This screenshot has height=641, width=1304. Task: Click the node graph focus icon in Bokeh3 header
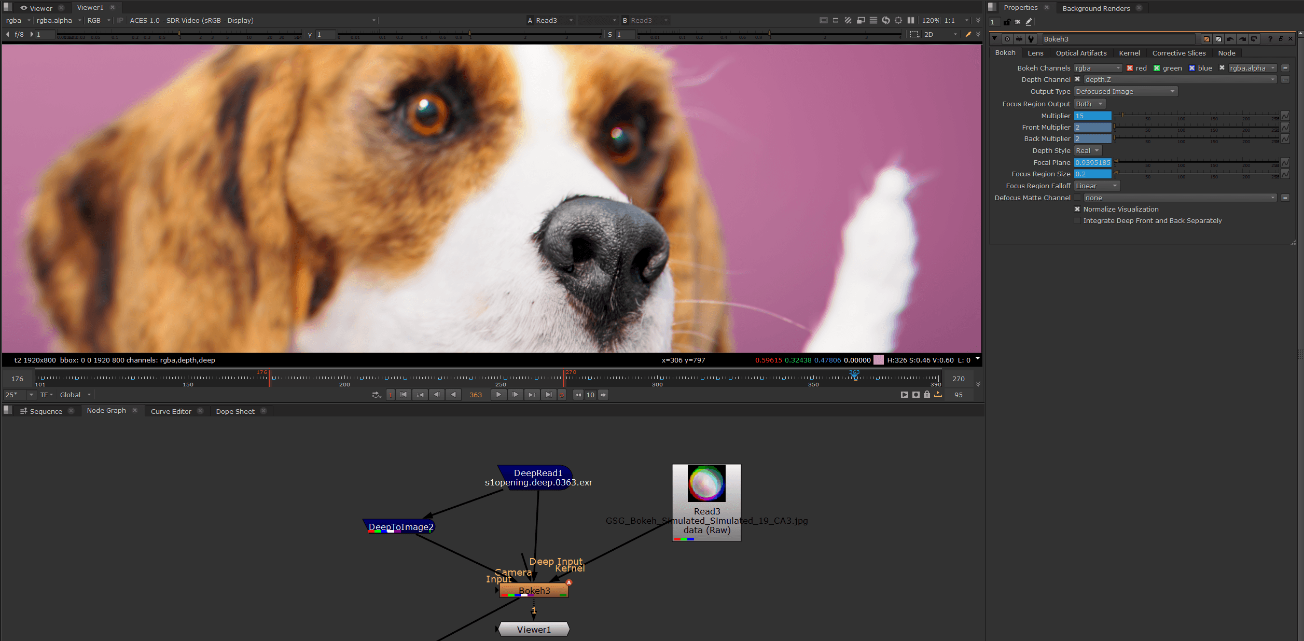point(1007,39)
